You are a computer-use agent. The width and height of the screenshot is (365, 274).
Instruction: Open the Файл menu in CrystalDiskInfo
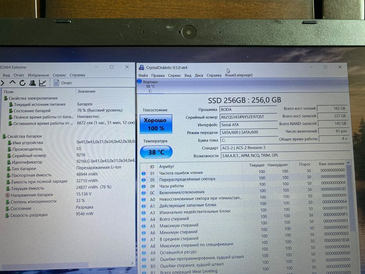[x=143, y=75]
